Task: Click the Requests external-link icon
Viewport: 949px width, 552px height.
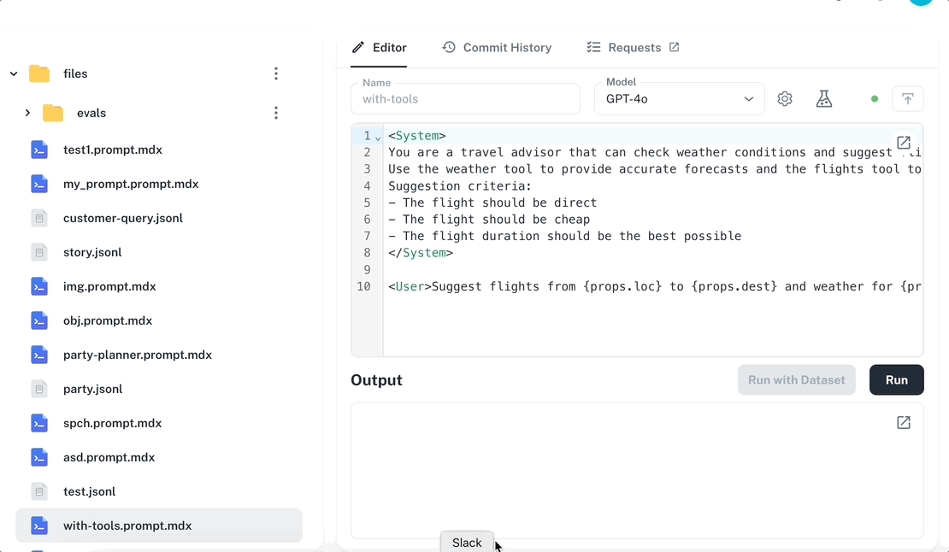Action: point(675,47)
